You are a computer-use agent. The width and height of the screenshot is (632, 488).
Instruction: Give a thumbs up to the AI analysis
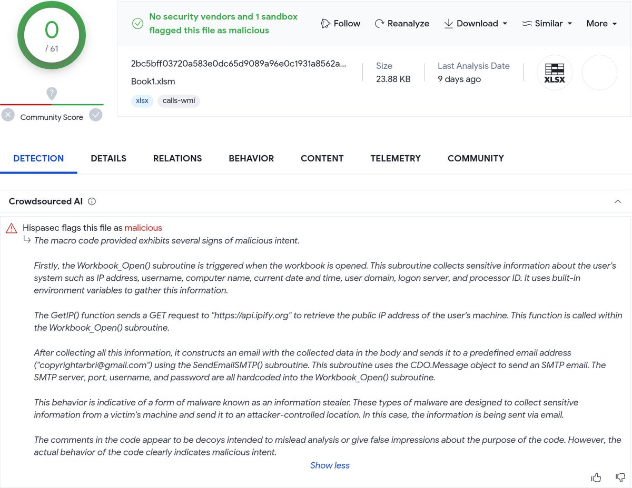[x=596, y=477]
